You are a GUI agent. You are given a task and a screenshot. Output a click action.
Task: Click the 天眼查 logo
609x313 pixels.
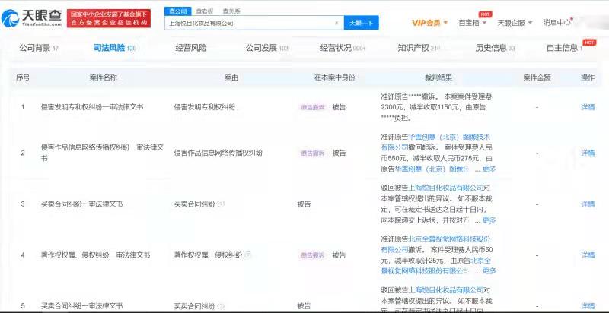31,18
